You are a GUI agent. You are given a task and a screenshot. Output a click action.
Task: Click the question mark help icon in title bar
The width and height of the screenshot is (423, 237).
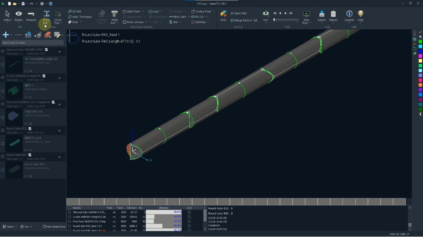click(x=50, y=4)
